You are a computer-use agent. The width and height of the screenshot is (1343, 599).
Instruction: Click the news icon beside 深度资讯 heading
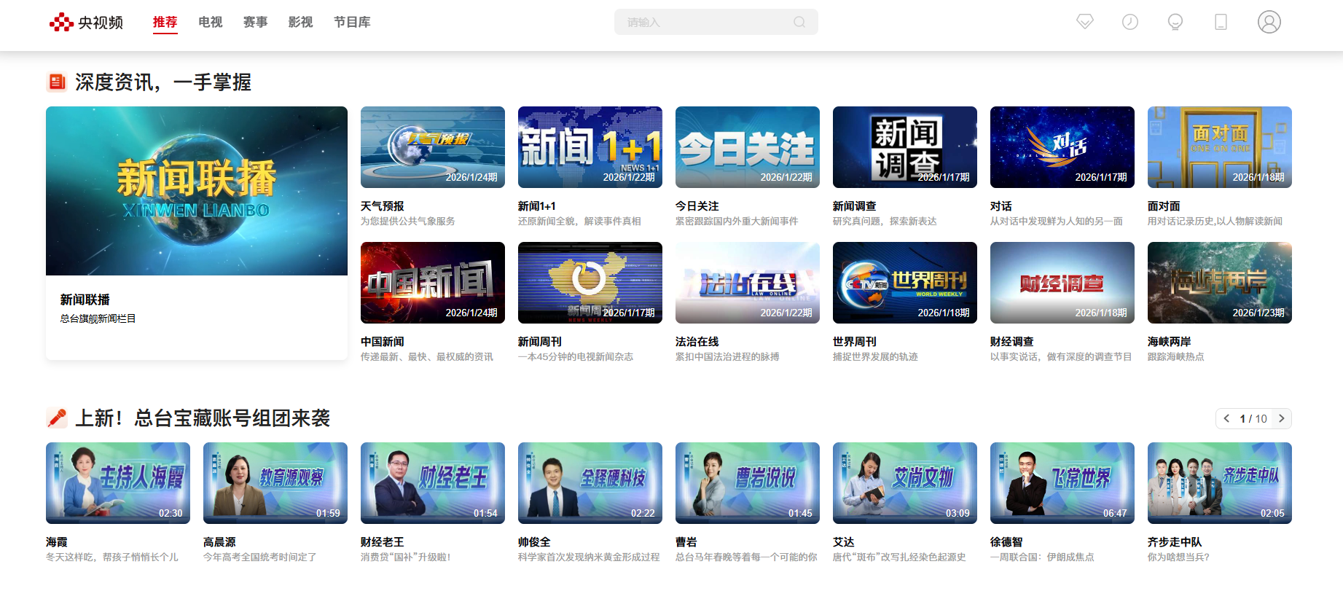[56, 82]
